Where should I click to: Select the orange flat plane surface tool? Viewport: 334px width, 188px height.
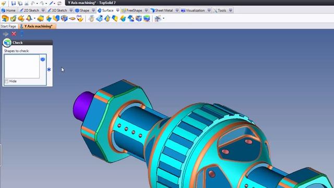(72, 19)
